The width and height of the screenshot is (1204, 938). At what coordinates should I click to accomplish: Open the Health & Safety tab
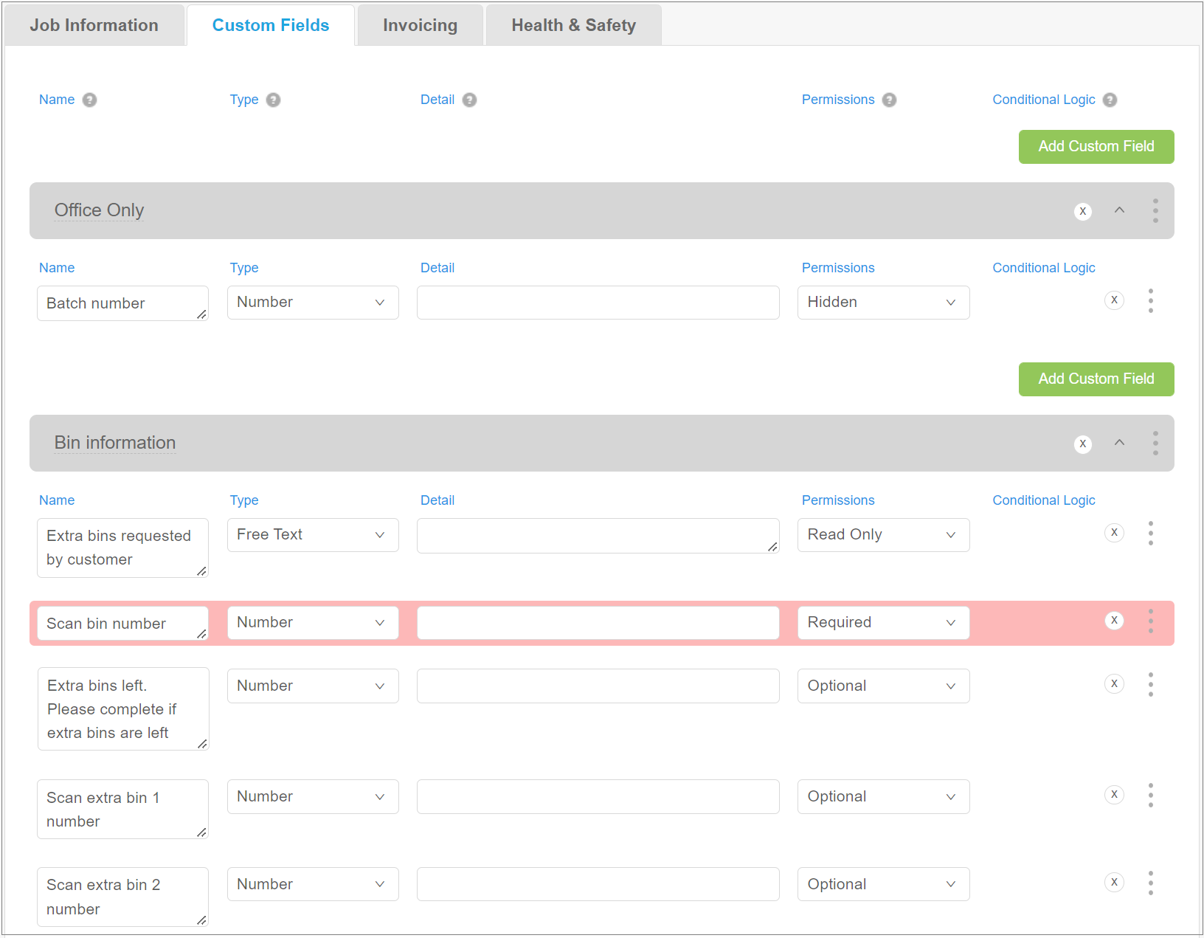click(573, 24)
